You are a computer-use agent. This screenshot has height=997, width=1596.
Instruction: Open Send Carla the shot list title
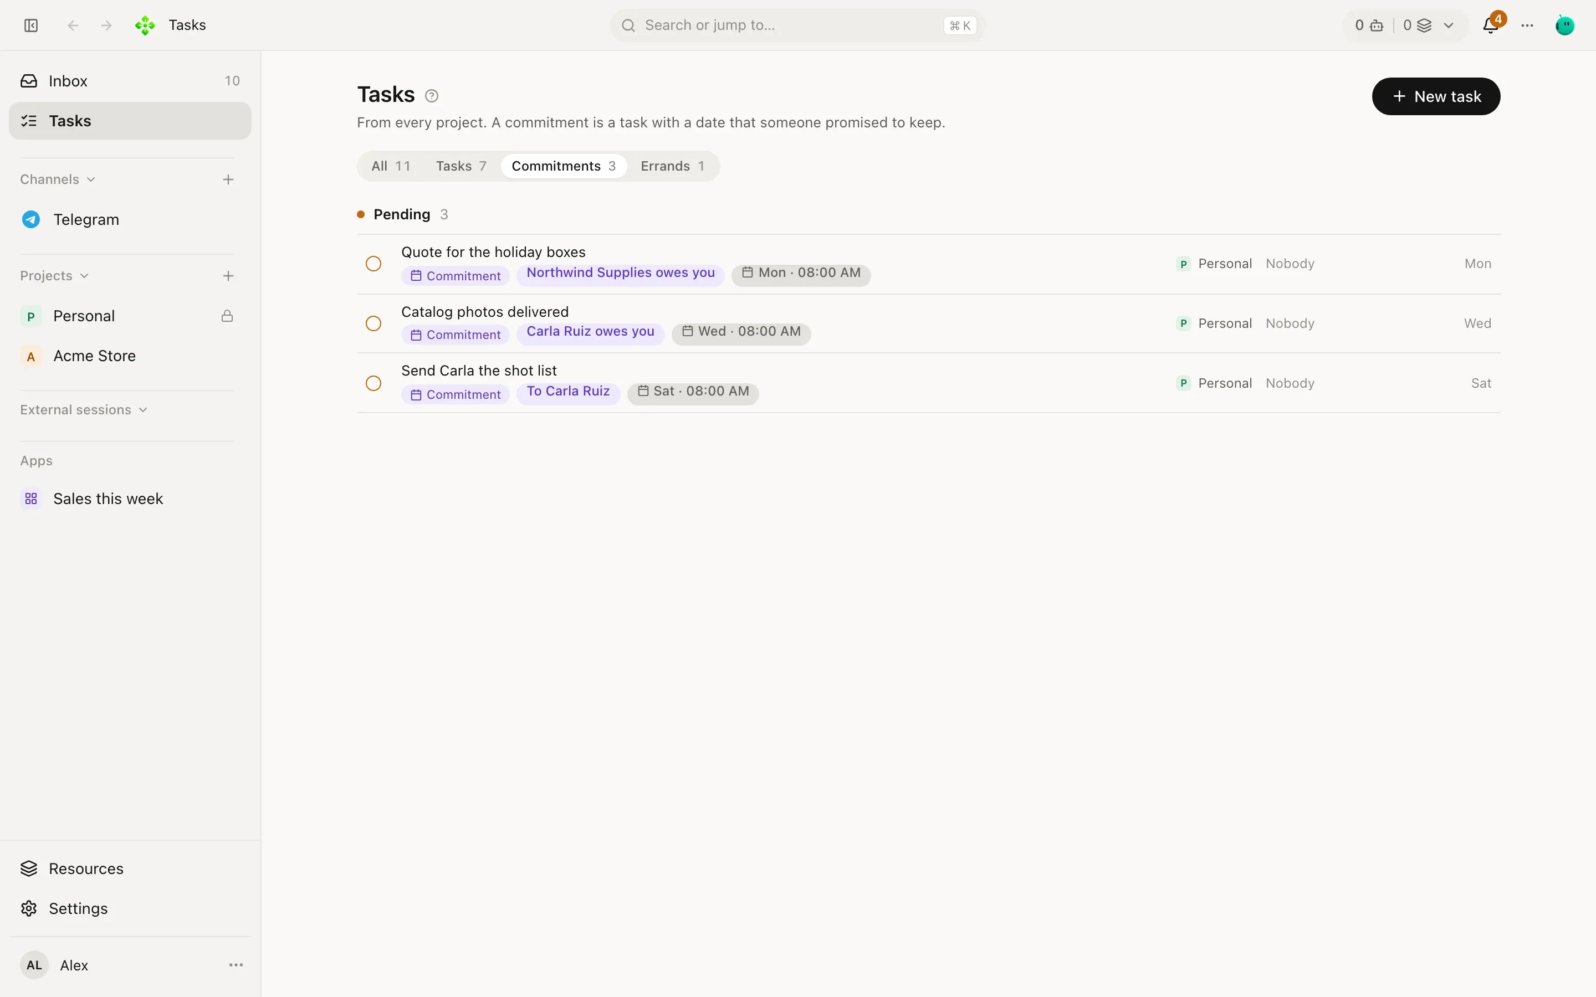point(479,371)
